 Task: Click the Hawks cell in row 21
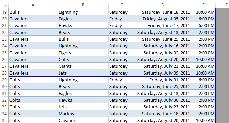83,26
